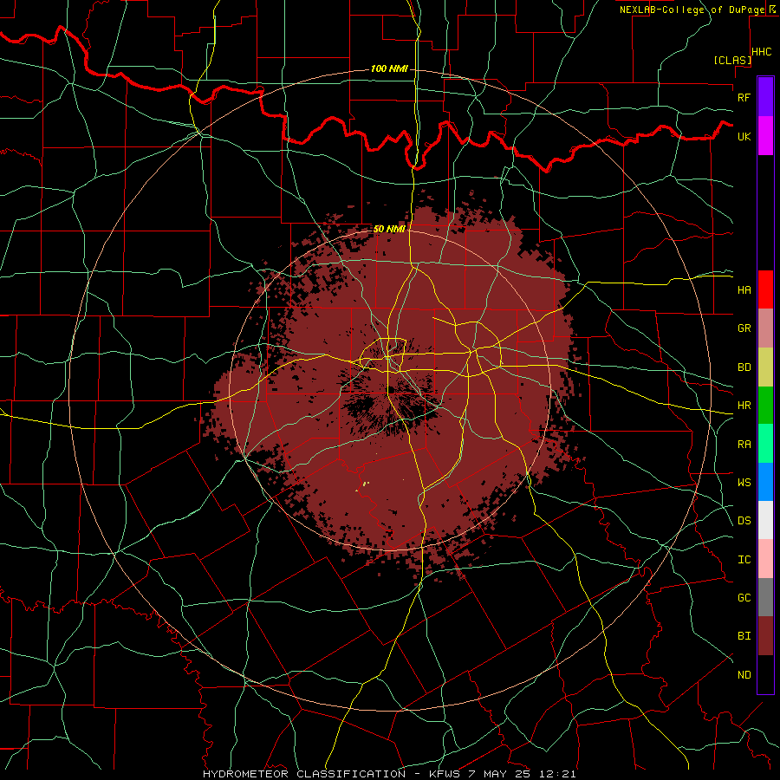Click the 'WS' legend label
Viewport: 780px width, 780px height.
point(744,483)
